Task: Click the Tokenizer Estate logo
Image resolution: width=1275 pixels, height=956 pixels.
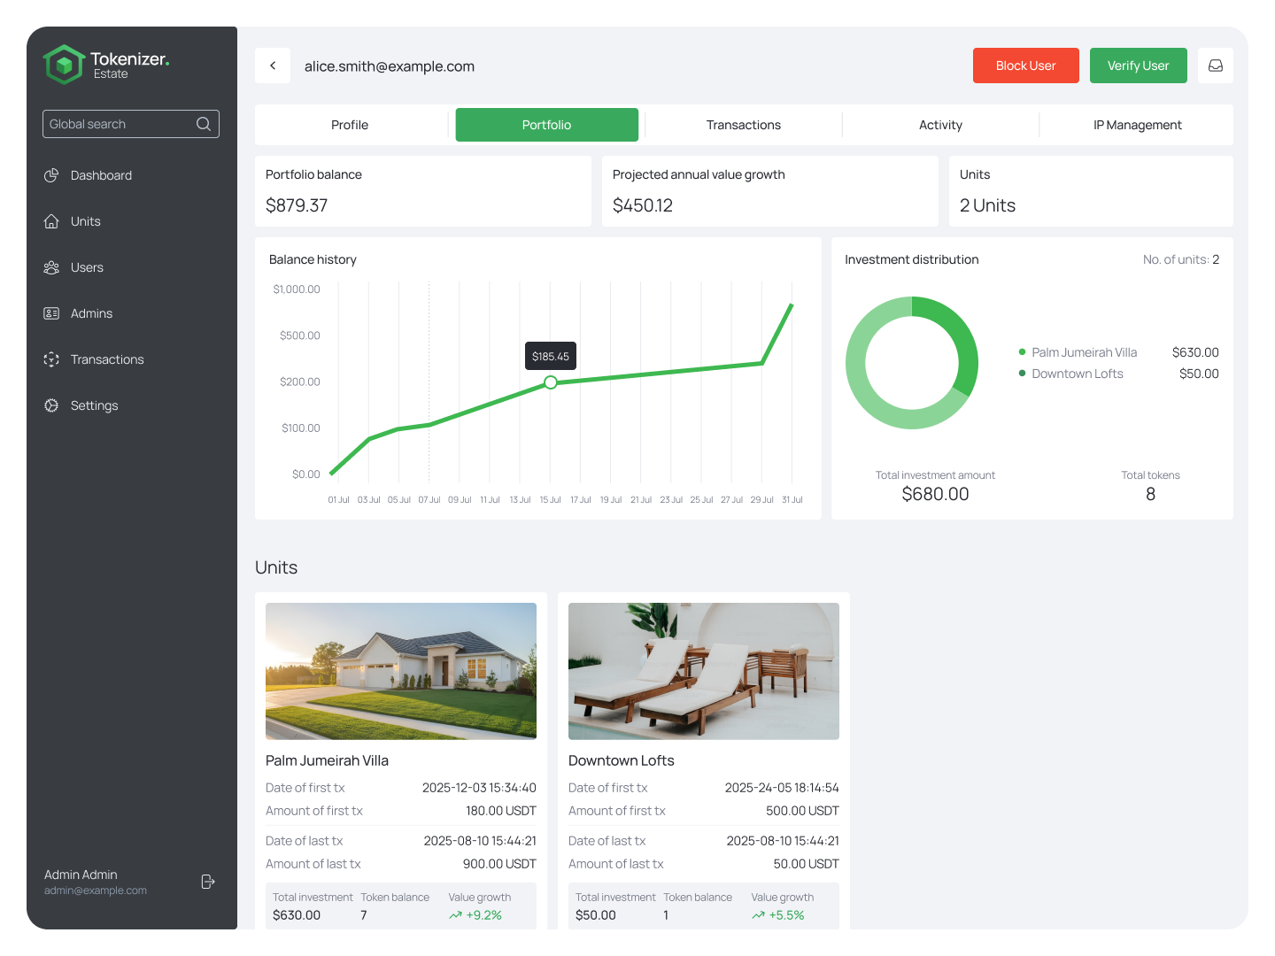Action: [x=64, y=65]
